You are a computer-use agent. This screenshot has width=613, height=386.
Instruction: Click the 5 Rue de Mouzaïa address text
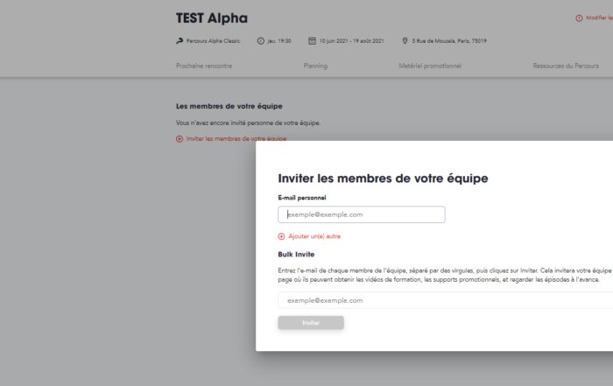point(449,40)
